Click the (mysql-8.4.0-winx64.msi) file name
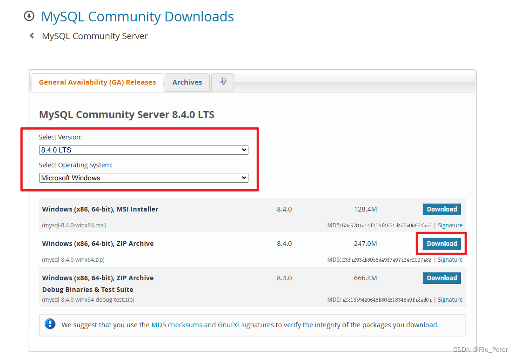Image resolution: width=515 pixels, height=357 pixels. tap(74, 225)
